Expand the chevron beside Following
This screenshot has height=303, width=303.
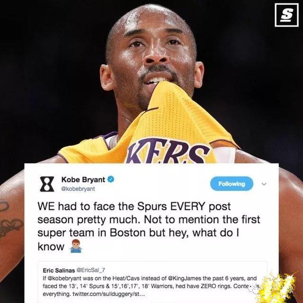click(264, 184)
